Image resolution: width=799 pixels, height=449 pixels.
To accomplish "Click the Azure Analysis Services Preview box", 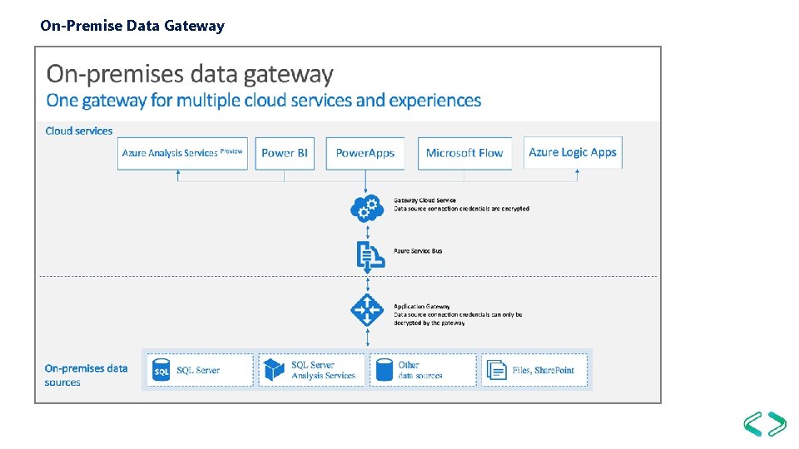I will click(x=182, y=153).
